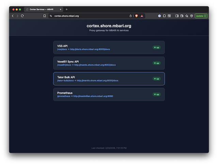
Task: Minimize the window with yellow button
Action: (x=17, y=10)
